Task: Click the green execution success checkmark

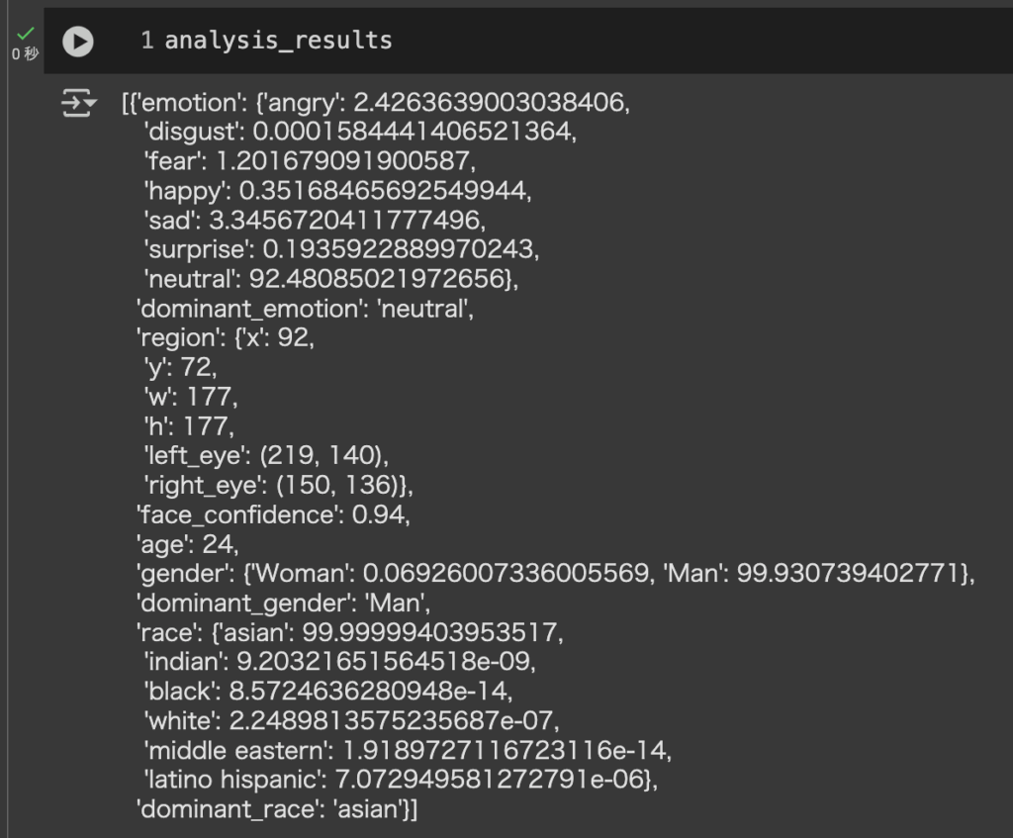Action: click(26, 34)
